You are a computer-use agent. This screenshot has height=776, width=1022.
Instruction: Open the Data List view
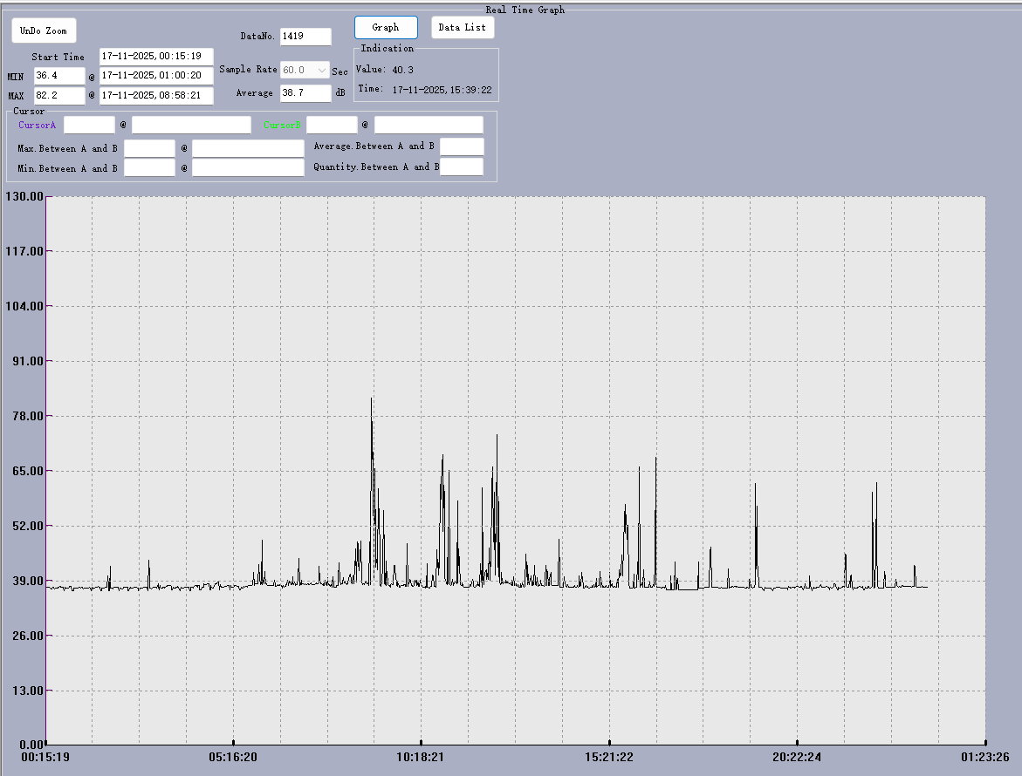[x=463, y=28]
